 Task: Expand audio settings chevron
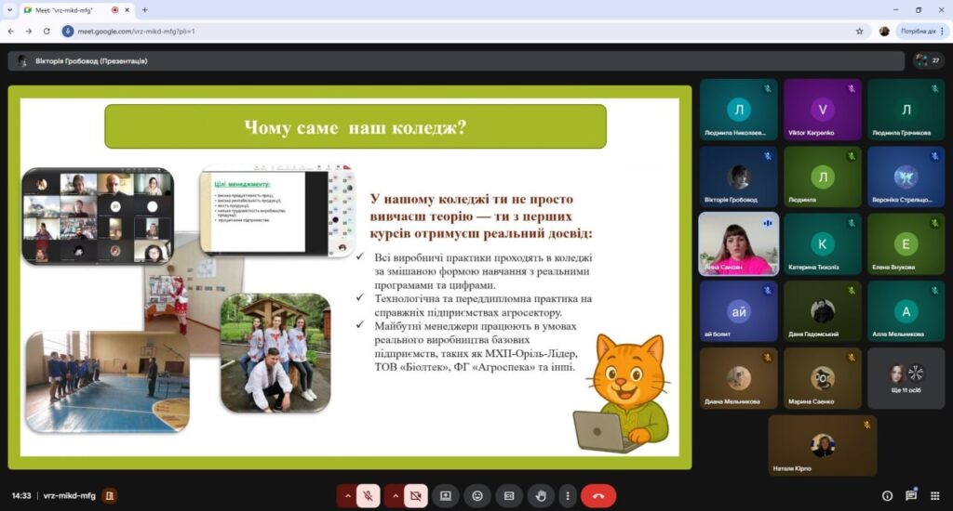[347, 496]
